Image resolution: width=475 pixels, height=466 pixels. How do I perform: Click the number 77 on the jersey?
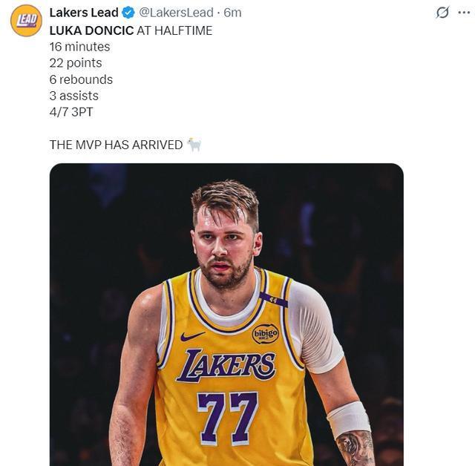[227, 418]
